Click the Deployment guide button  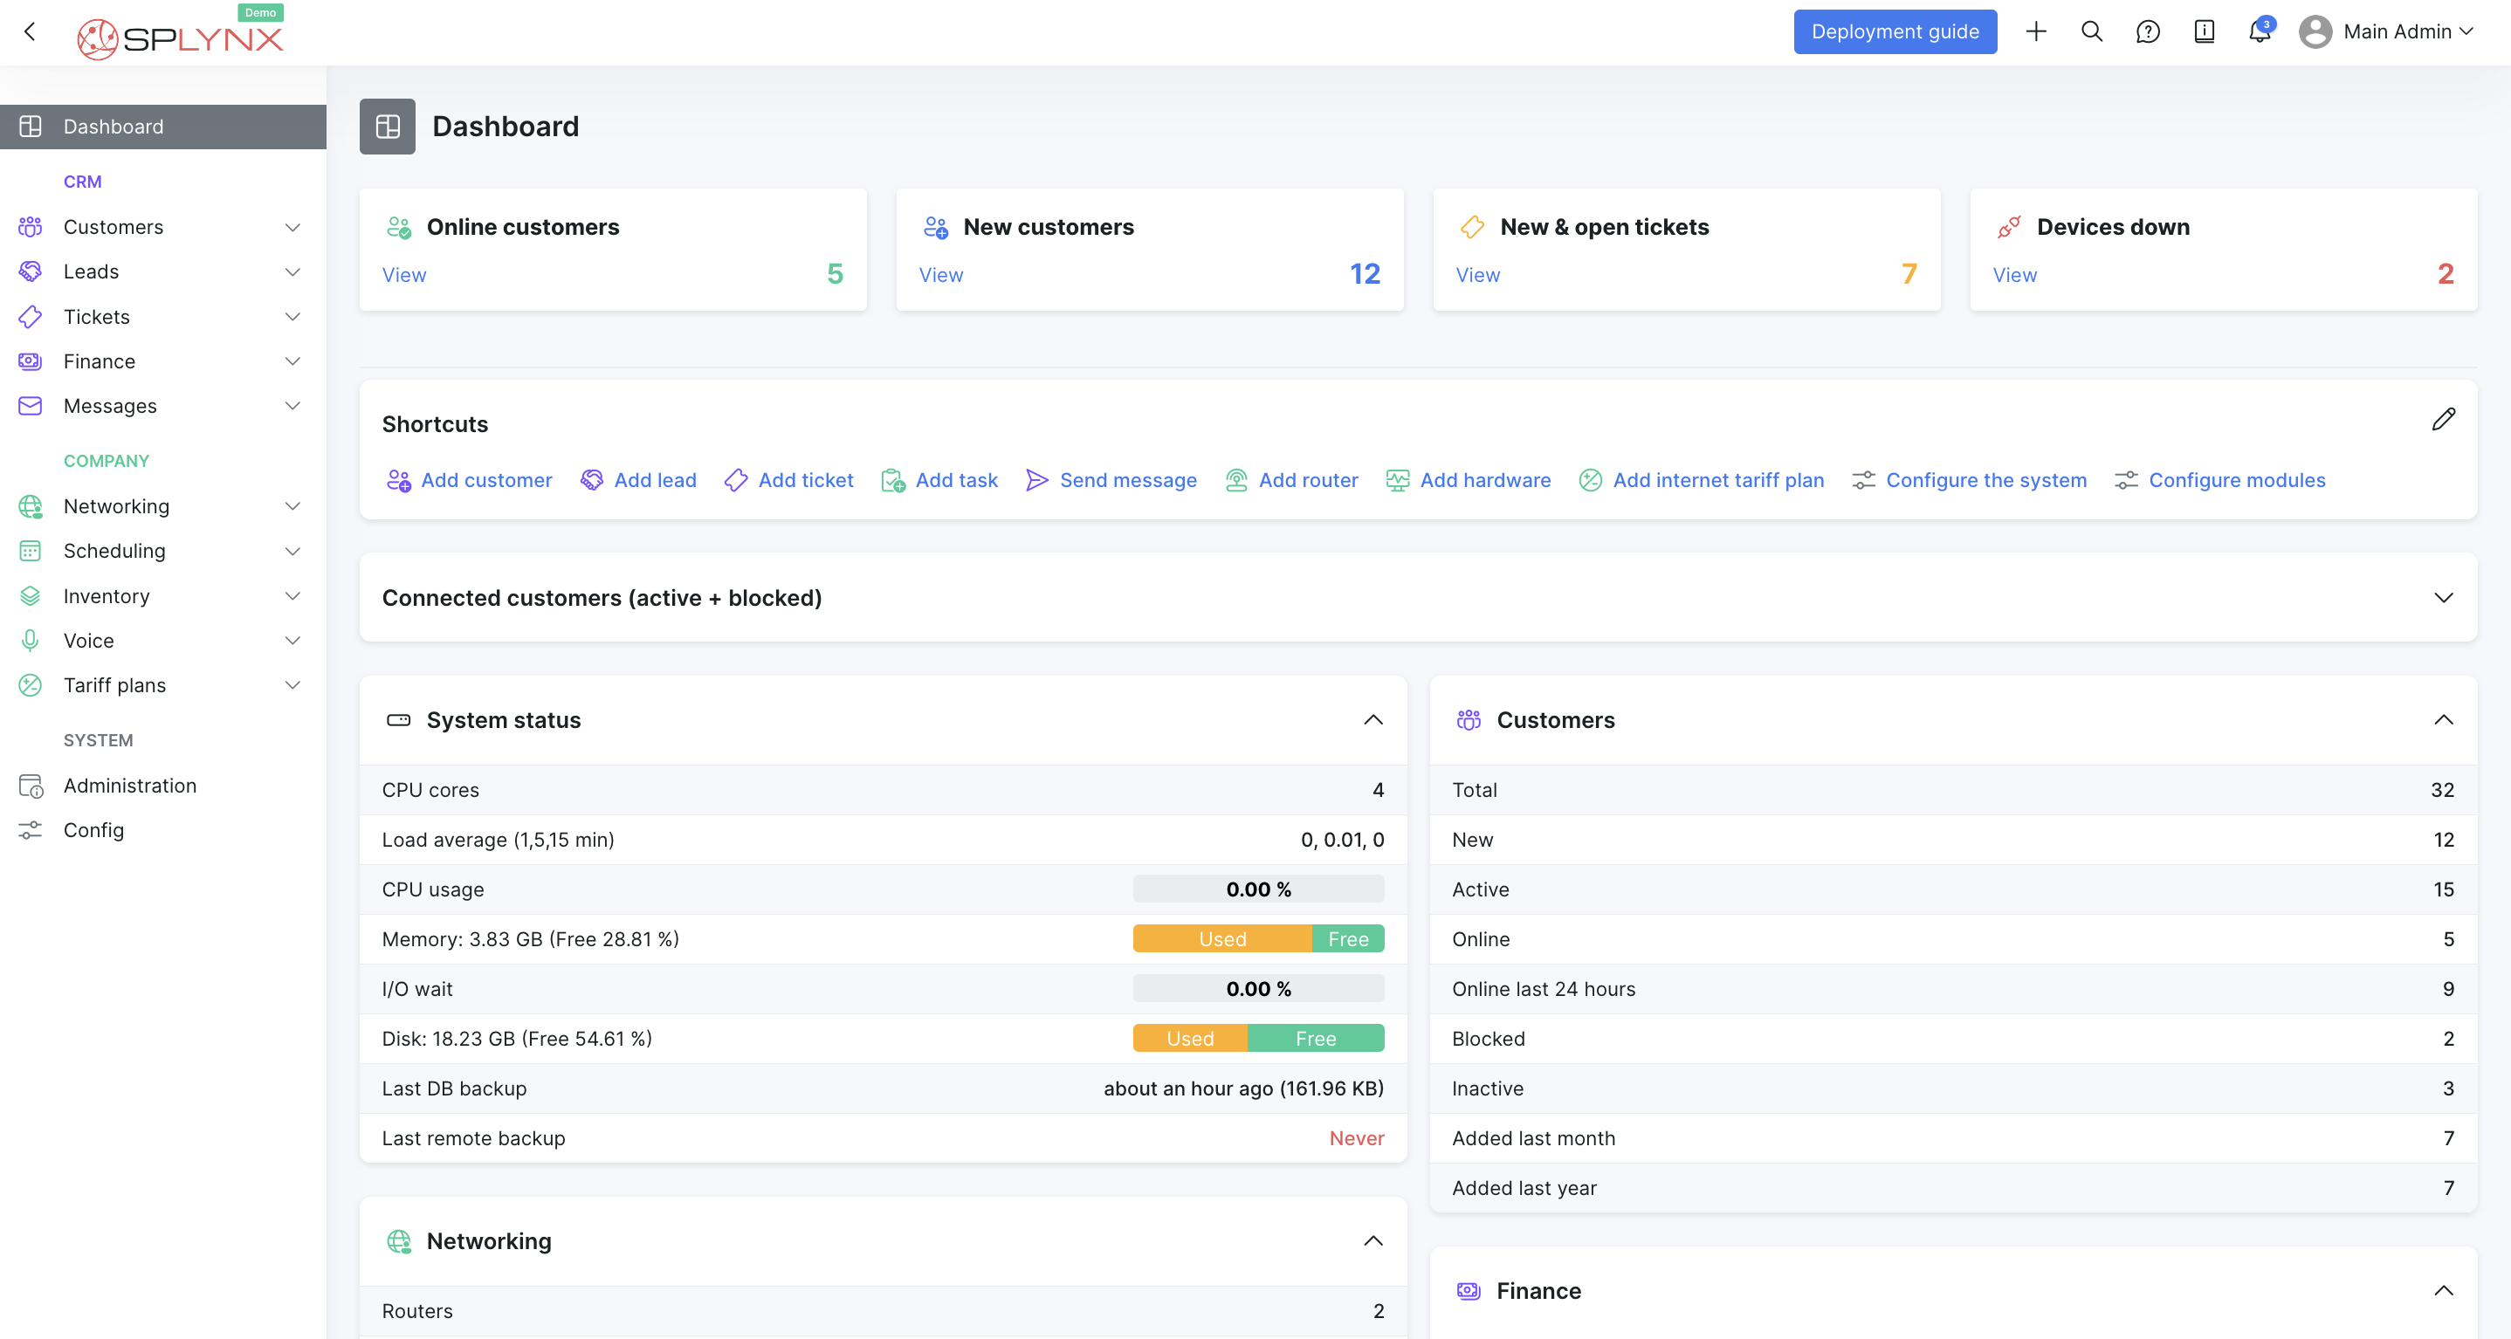[x=1894, y=31]
